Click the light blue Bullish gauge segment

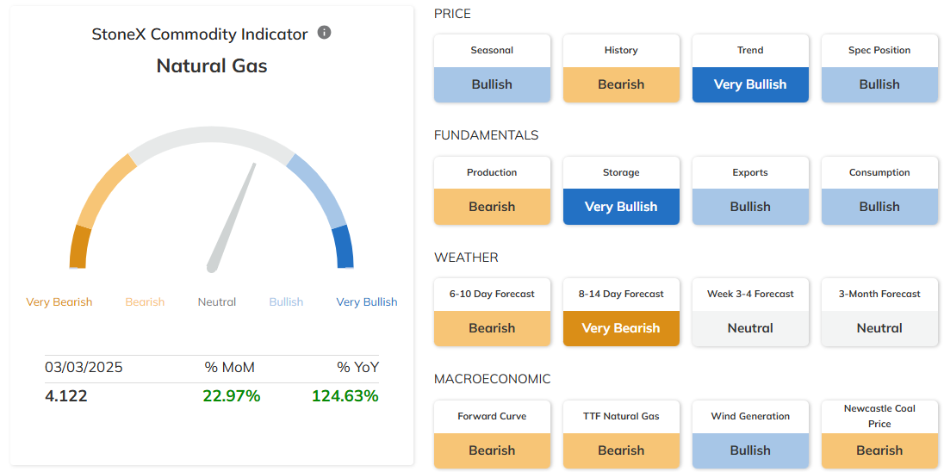[319, 189]
